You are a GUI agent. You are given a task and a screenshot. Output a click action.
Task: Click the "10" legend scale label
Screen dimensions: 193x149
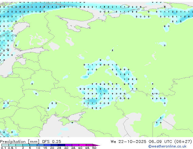[38, 148]
